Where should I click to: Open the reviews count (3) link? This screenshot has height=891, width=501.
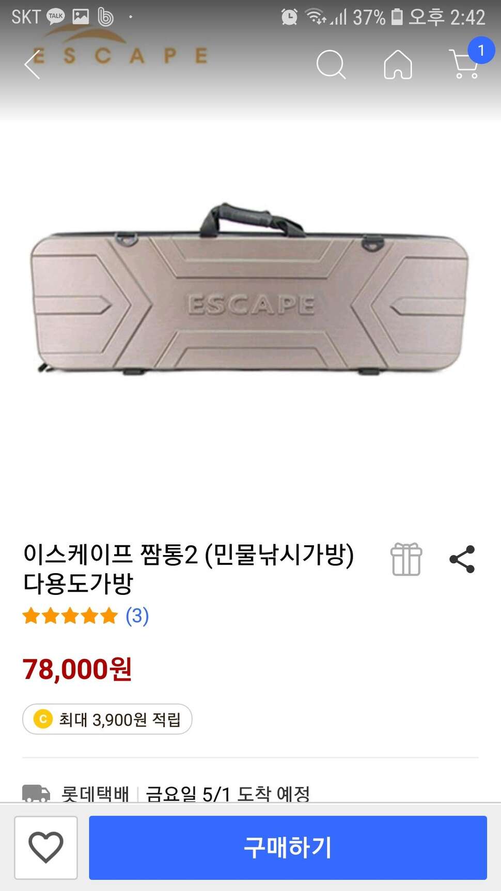click(x=137, y=616)
